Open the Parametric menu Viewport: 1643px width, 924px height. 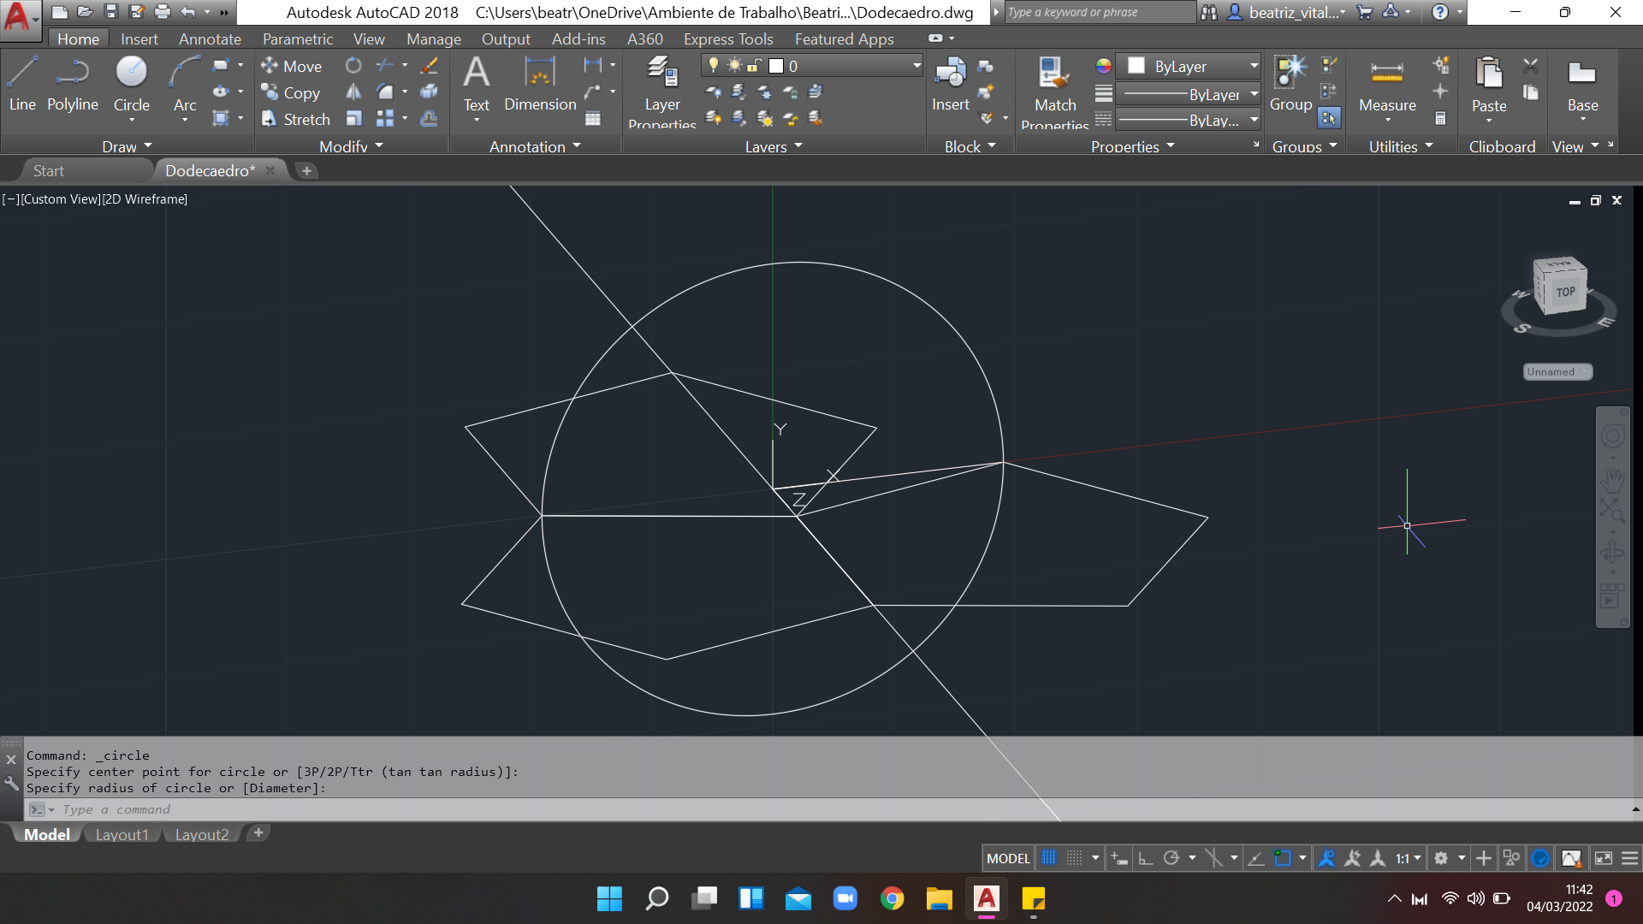[295, 38]
